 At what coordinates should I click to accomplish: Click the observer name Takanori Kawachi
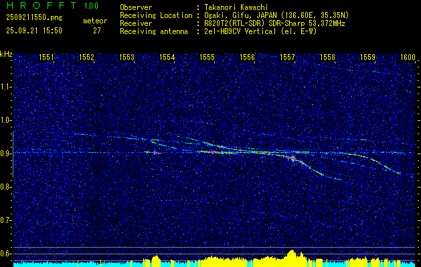(236, 7)
